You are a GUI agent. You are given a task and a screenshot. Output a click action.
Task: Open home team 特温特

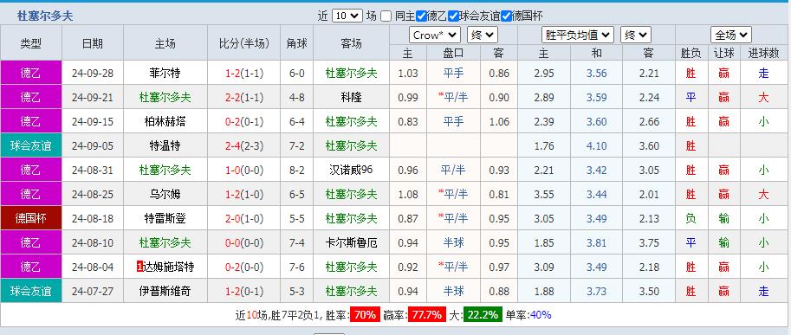[165, 145]
